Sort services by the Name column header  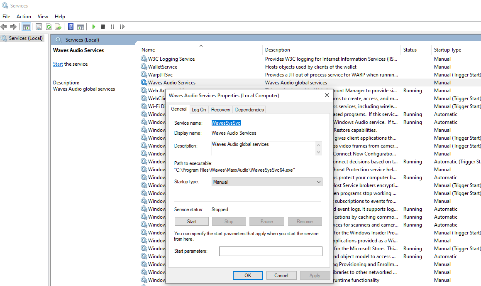148,50
